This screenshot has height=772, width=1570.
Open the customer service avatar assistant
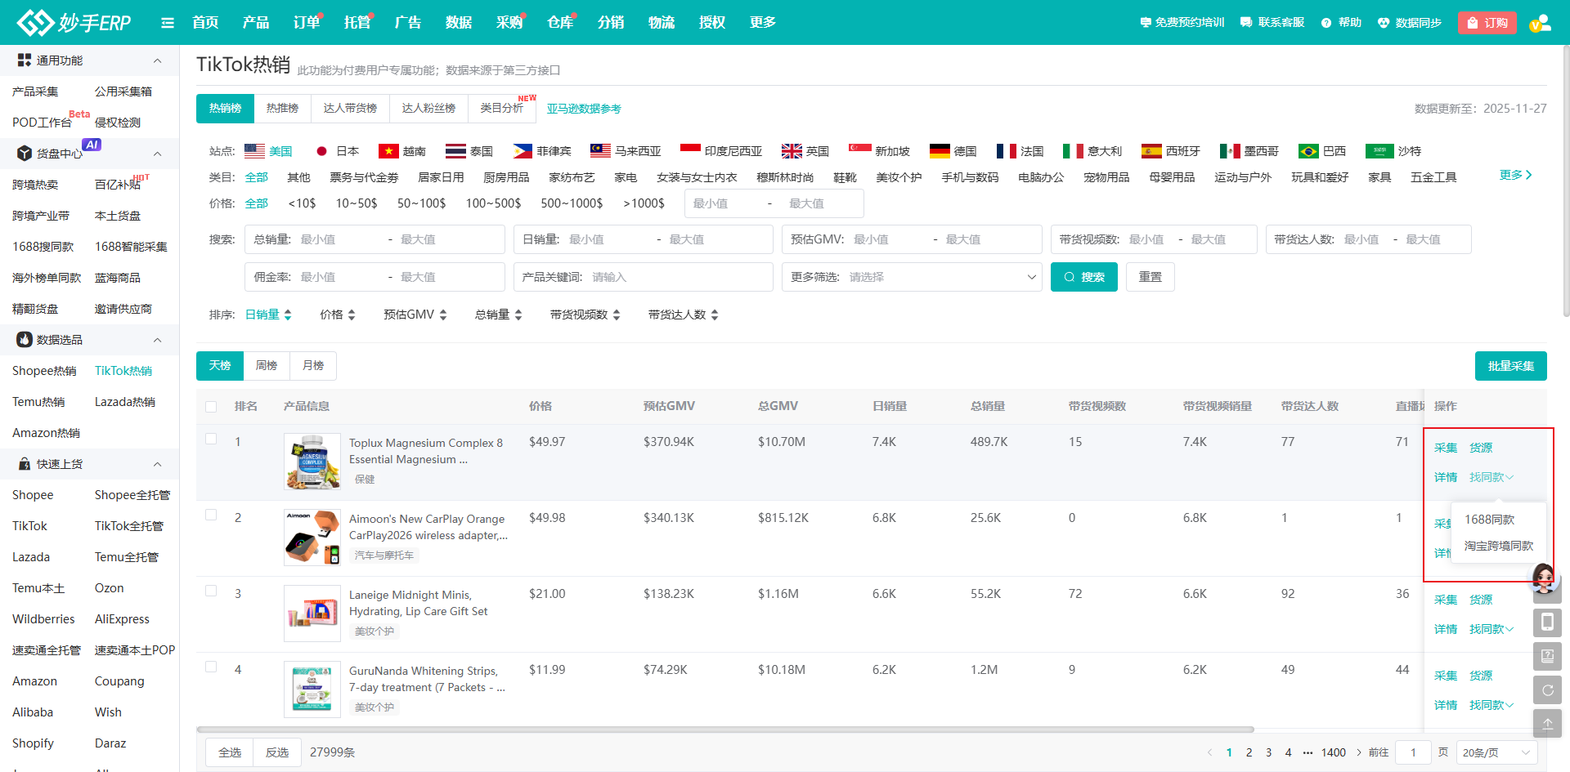[1543, 578]
